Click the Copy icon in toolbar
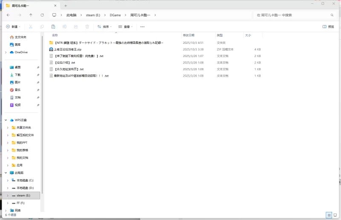341x220 pixels. 42,27
